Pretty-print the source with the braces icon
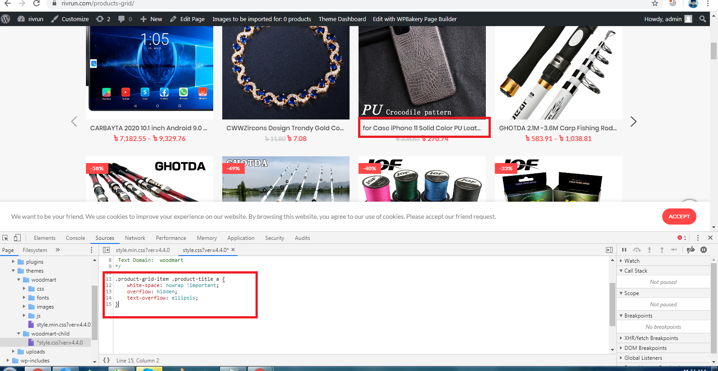 coord(107,360)
